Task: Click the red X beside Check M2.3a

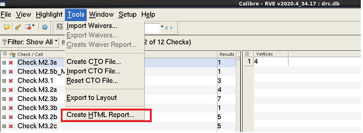Action: tap(11, 63)
